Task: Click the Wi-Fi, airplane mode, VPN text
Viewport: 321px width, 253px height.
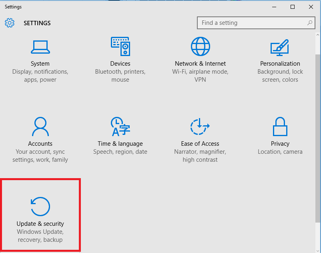Action: (200, 76)
